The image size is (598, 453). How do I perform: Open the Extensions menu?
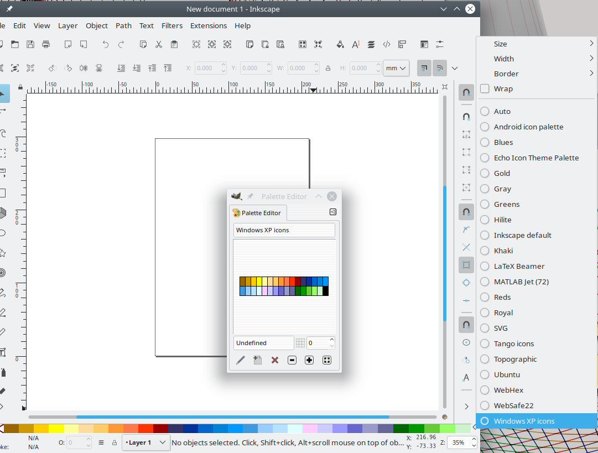tap(208, 25)
